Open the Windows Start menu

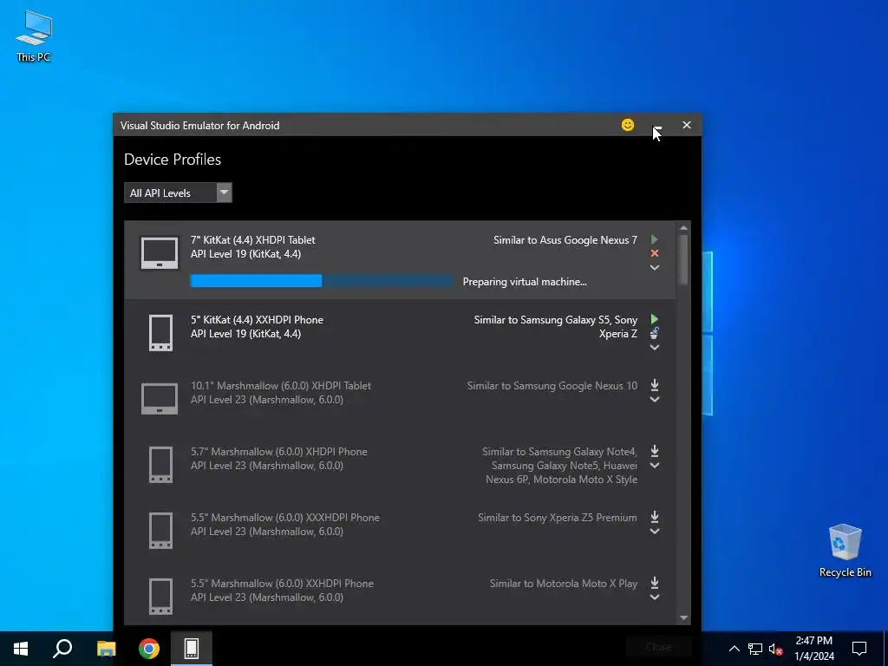21,649
